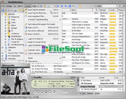
Task: Click Kopier in Spilles Nå panel
Action: (x=97, y=94)
